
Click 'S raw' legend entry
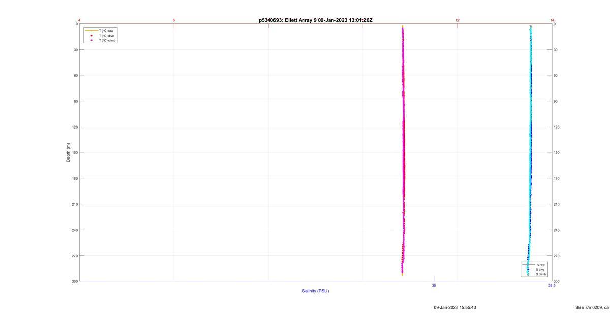coord(540,265)
